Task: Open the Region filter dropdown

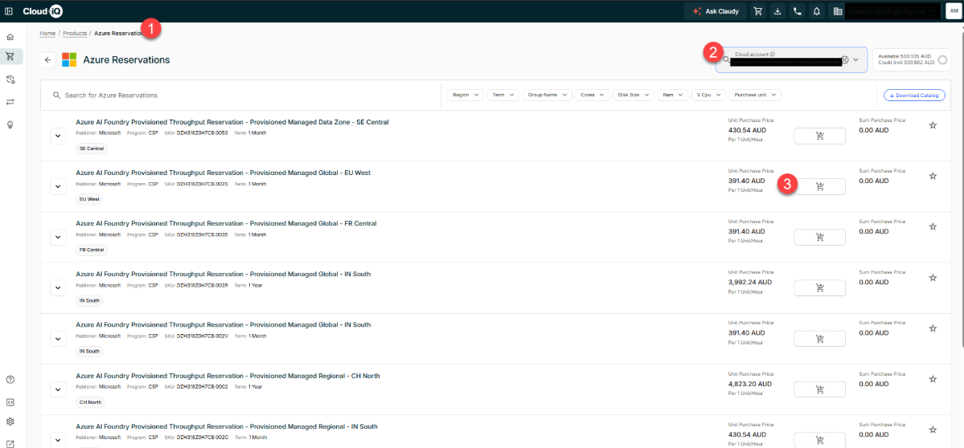Action: coord(466,95)
